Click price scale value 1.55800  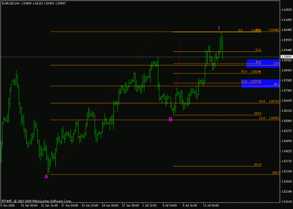click(286, 121)
